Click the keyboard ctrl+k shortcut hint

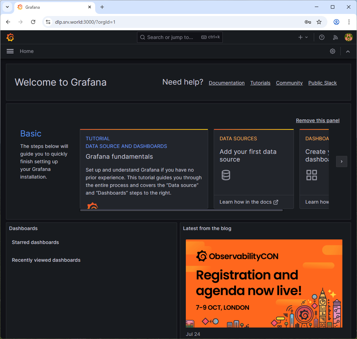[211, 37]
